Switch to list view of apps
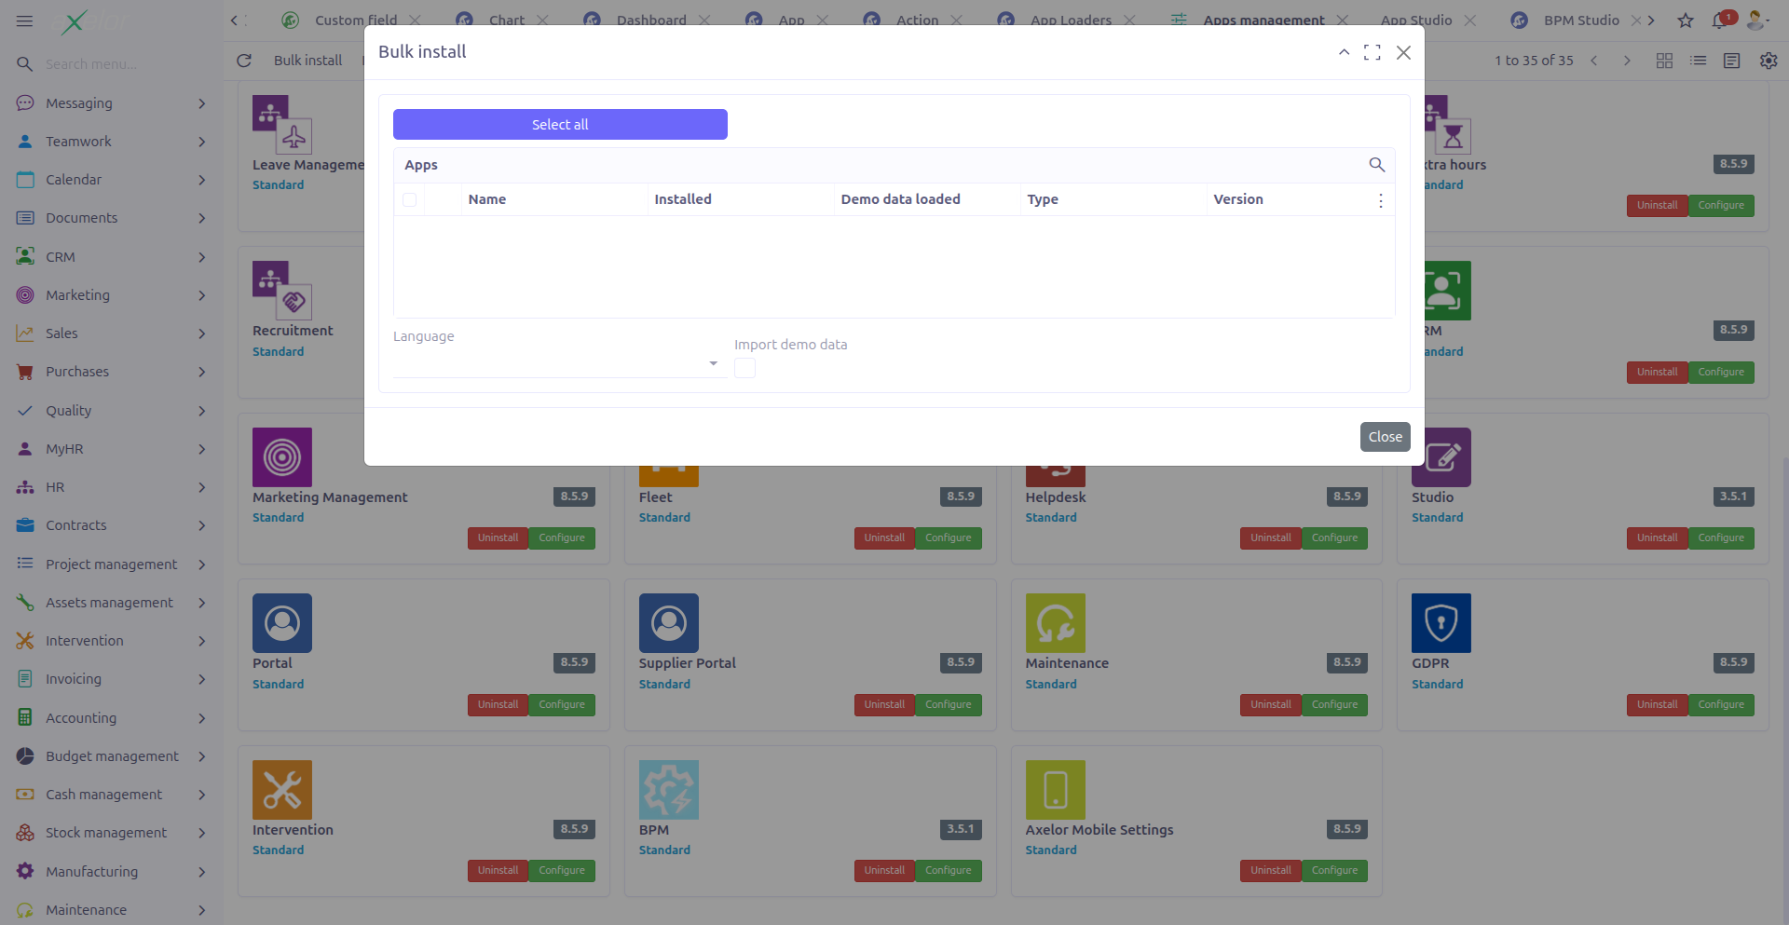Viewport: 1789px width, 925px height. click(1699, 60)
